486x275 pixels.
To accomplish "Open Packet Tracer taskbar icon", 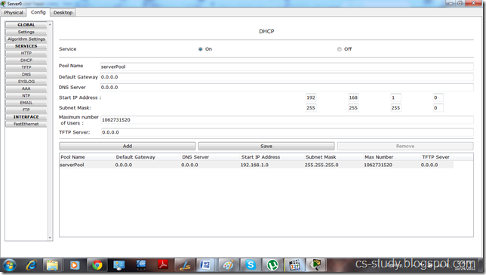I will coord(316,265).
